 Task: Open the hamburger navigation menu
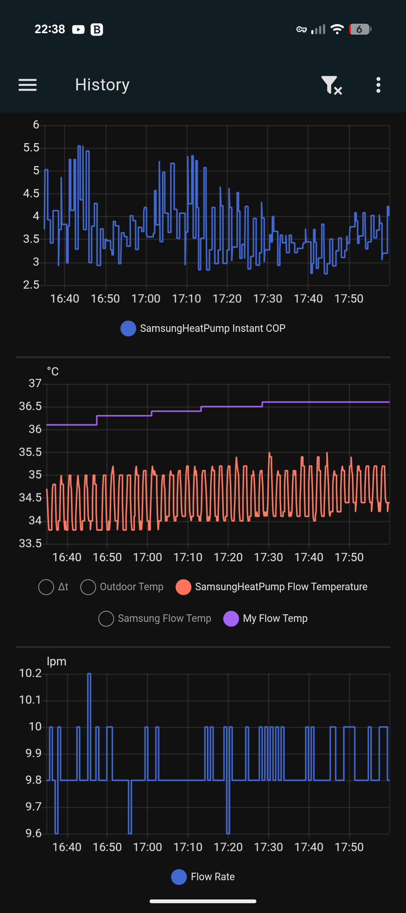[x=27, y=85]
